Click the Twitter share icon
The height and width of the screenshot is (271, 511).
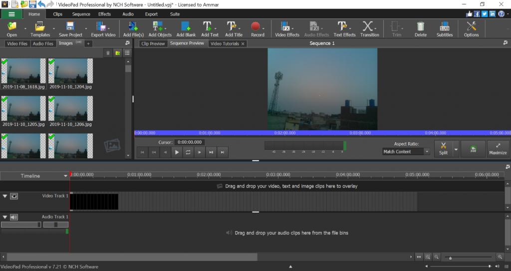point(485,13)
